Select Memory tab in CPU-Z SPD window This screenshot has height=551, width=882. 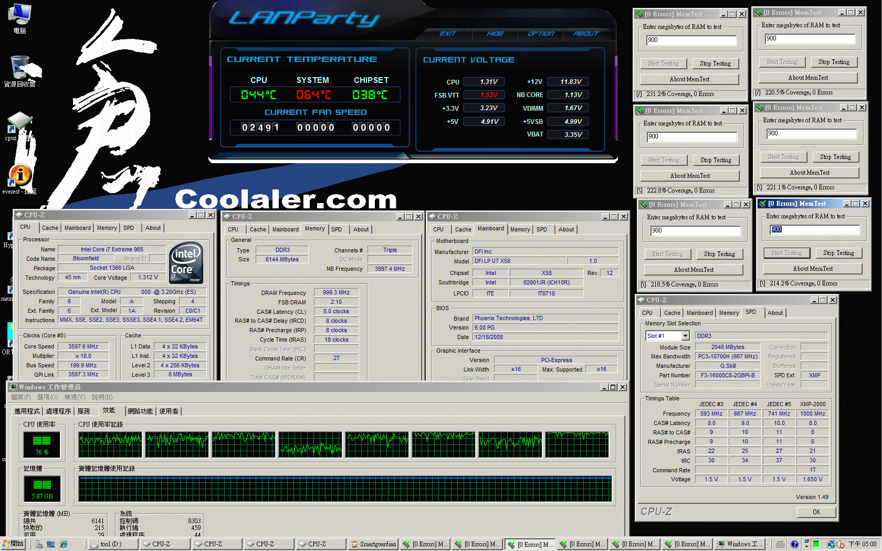tap(729, 313)
